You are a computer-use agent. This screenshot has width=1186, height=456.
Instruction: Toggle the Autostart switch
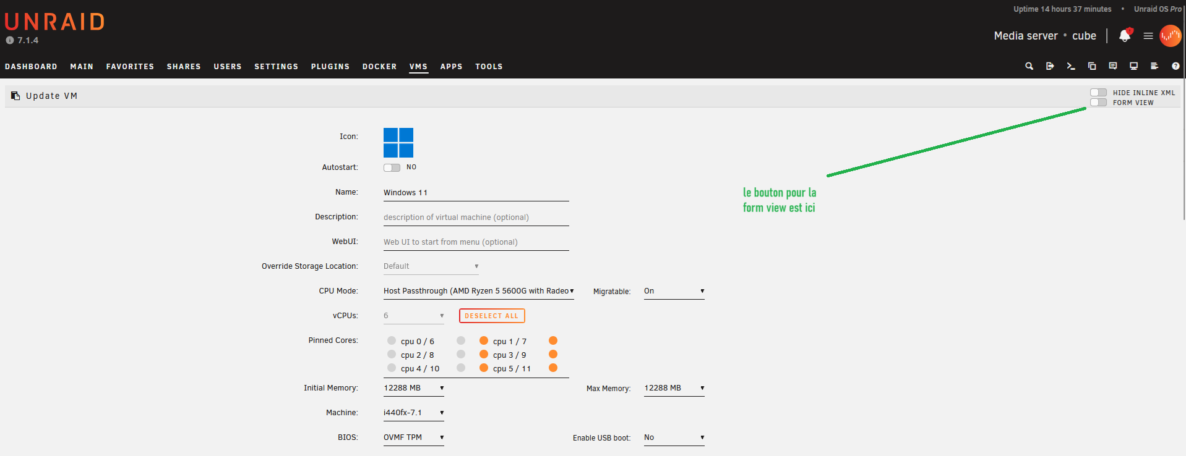click(x=392, y=167)
